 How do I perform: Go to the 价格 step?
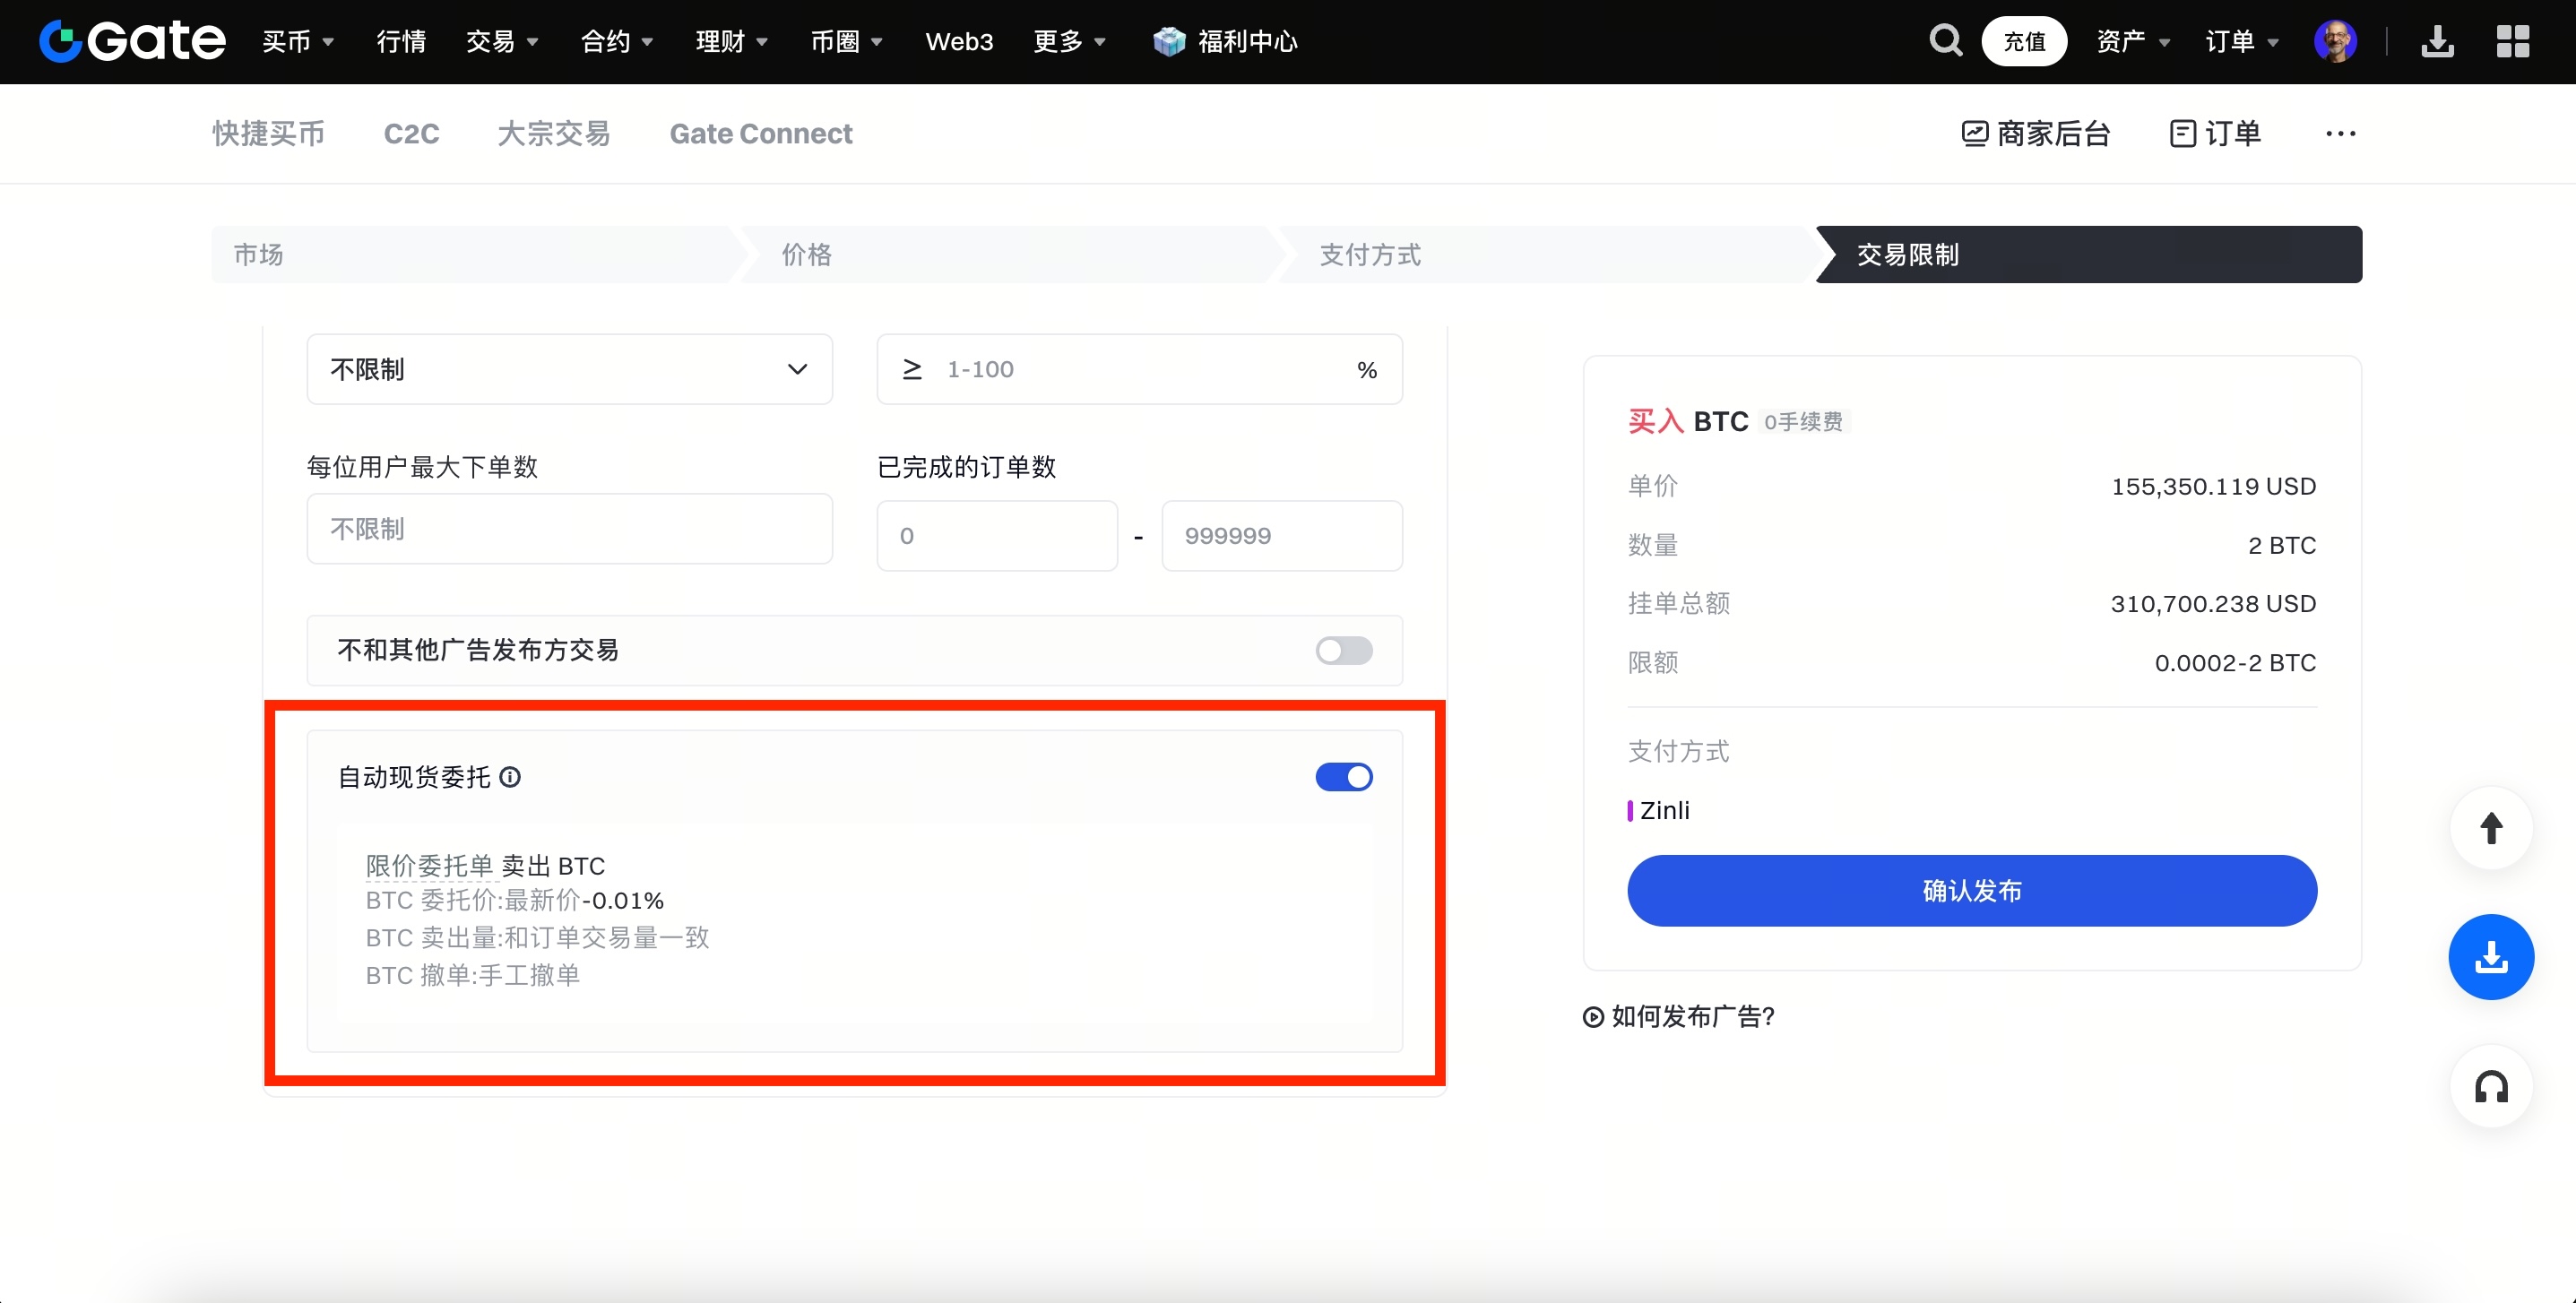806,255
